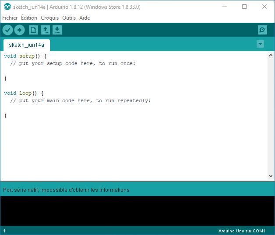The height and width of the screenshot is (235, 275).
Task: Select the sketch_jun14a tab
Action: point(26,45)
